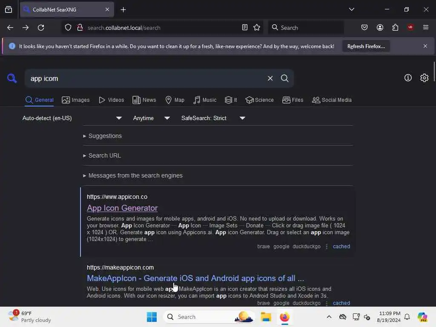Open a new browser tab

(x=123, y=10)
